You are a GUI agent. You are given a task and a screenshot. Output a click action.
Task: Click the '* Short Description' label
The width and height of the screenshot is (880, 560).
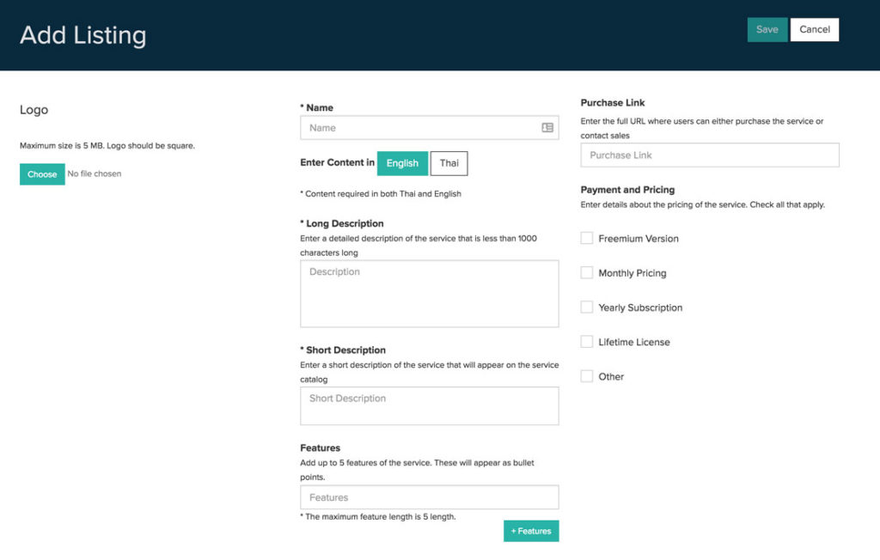pyautogui.click(x=343, y=350)
